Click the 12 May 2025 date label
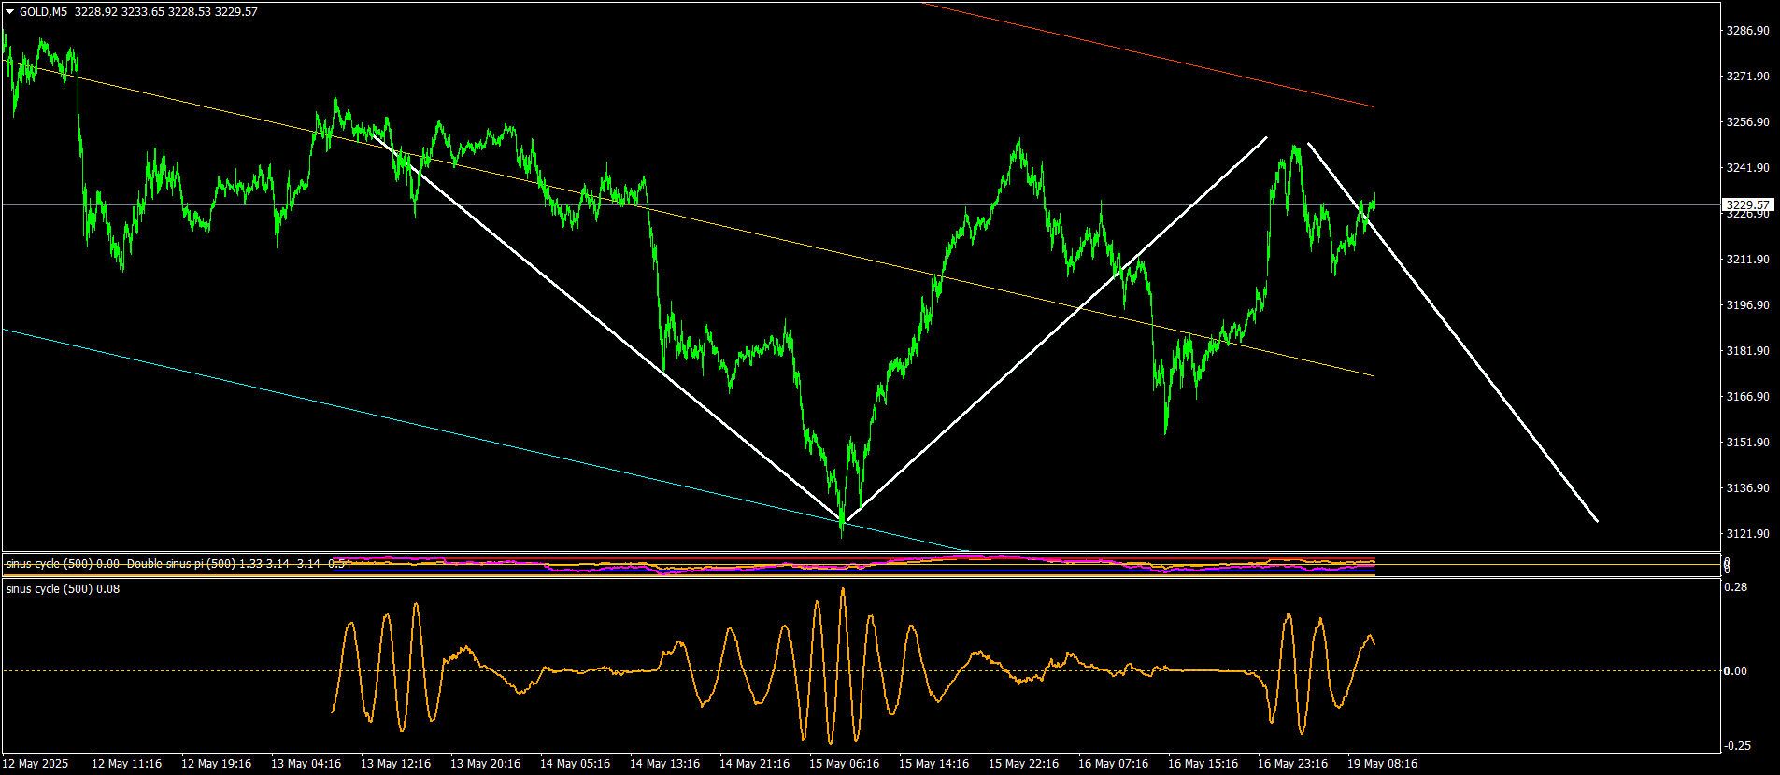The width and height of the screenshot is (1780, 775). 36,764
